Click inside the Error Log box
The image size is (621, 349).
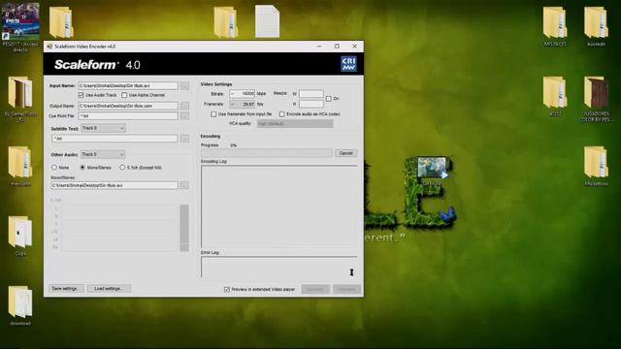(x=278, y=268)
